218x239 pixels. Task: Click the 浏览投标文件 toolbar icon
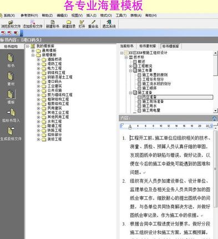pyautogui.click(x=11, y=22)
